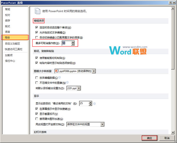This screenshot has width=177, height=143.
Task: Decrease the 最多可取消操作数 value with down arrow
Action: click(x=73, y=44)
